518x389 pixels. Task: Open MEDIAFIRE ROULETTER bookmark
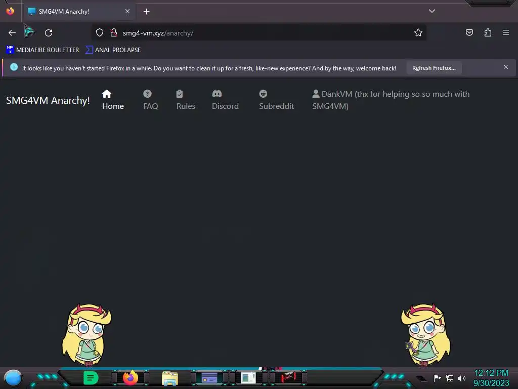(x=42, y=50)
